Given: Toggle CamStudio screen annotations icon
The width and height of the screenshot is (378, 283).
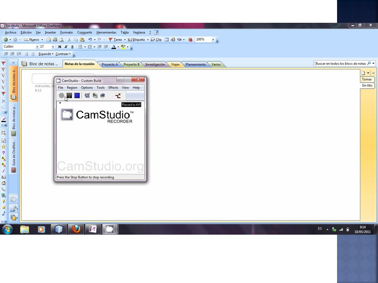Looking at the screenshot, I should [87, 96].
